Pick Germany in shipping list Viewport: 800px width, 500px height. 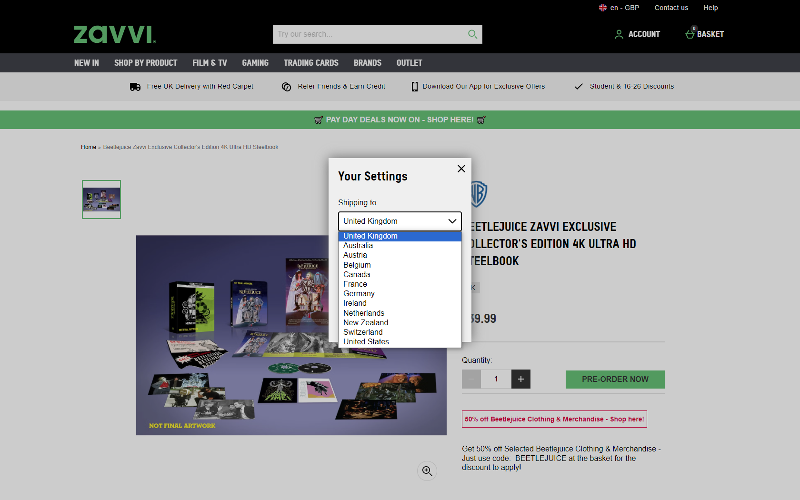click(400, 294)
